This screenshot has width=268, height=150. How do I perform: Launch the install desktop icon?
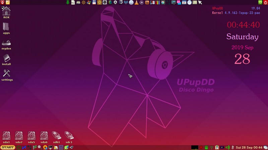click(x=6, y=58)
